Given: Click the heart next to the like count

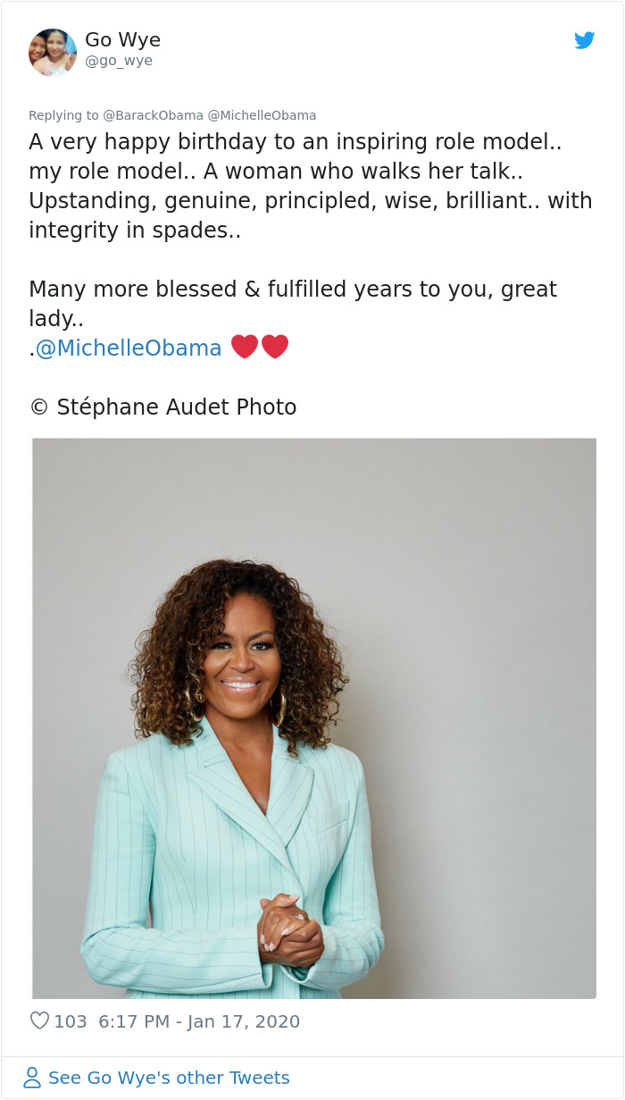Looking at the screenshot, I should [x=39, y=1020].
